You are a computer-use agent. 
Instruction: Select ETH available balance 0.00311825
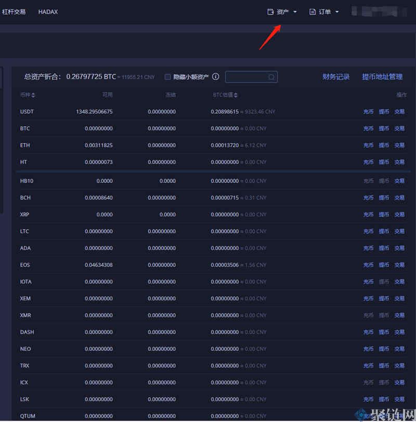[99, 146]
